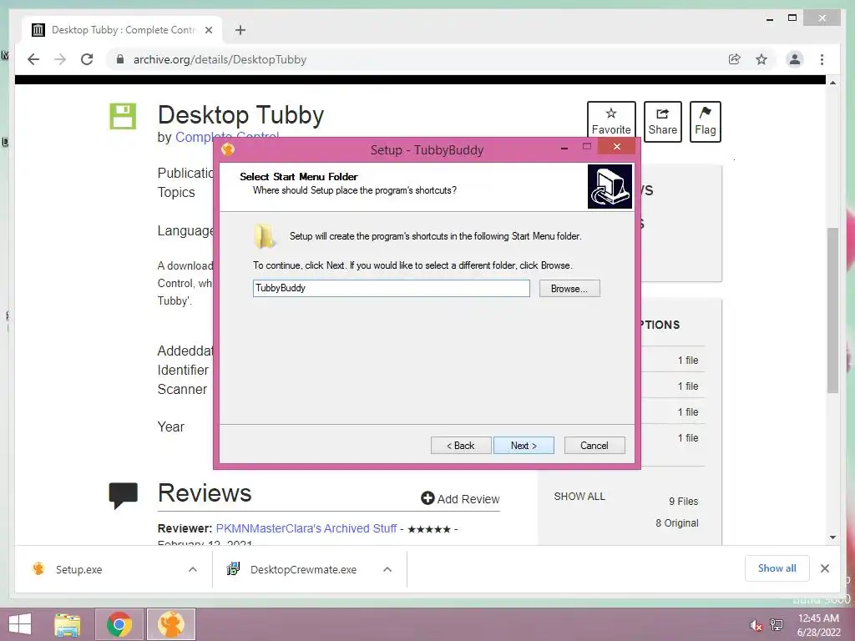Open the Chrome three-dot menu

[822, 59]
